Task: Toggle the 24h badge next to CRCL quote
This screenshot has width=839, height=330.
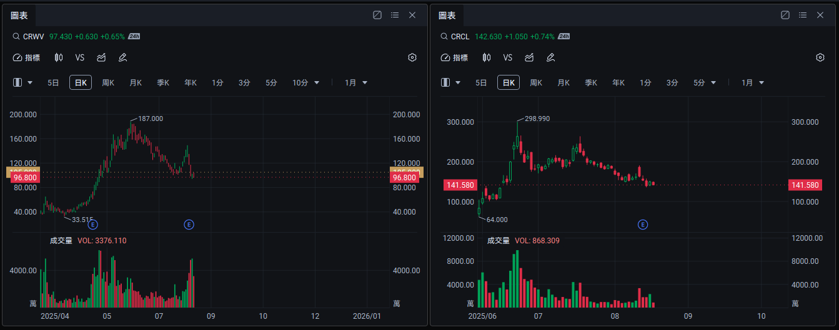Action: 563,37
